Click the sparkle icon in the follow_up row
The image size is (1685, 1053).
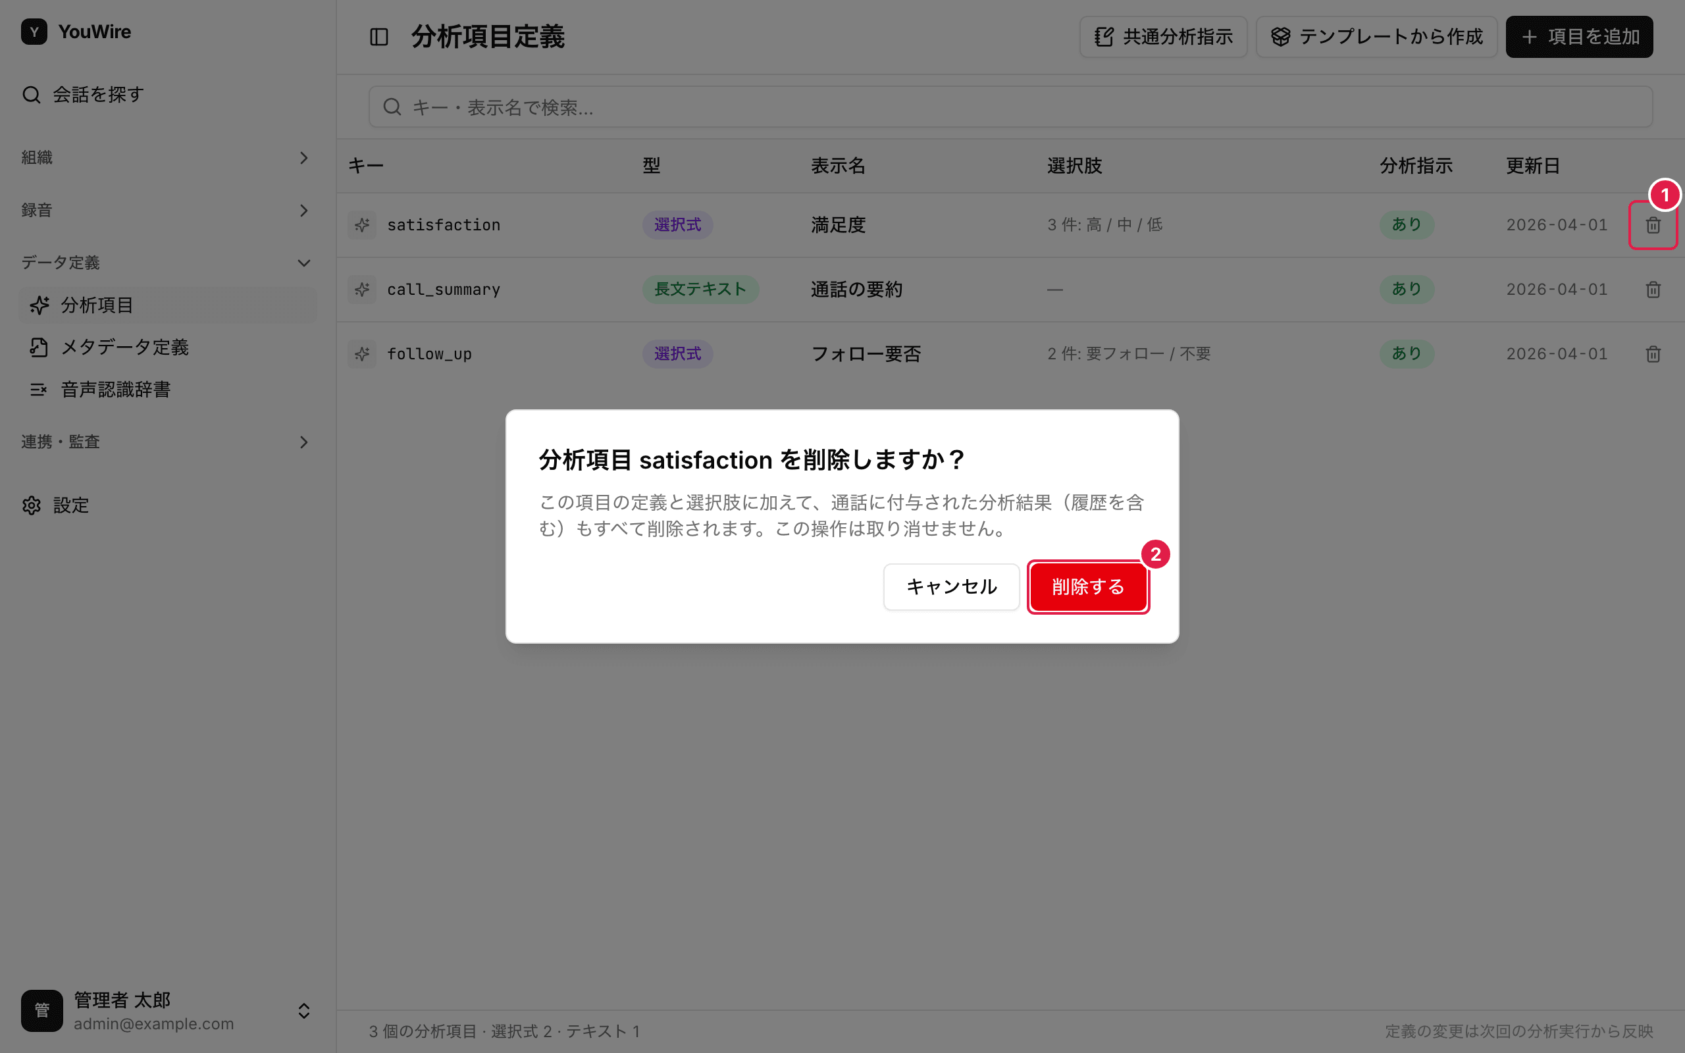pos(362,354)
